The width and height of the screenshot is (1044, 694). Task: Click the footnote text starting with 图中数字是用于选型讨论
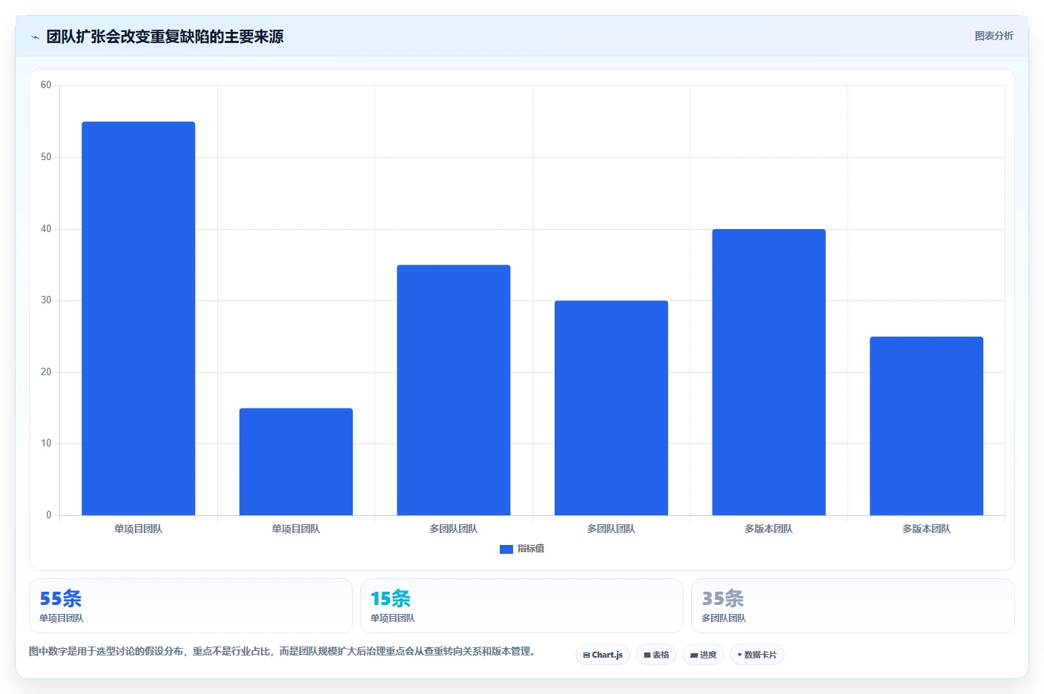pos(282,652)
